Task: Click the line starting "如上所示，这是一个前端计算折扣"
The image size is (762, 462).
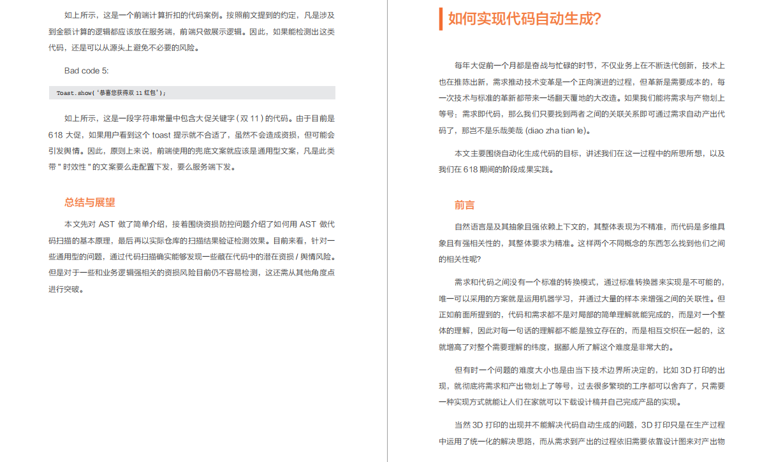Action: (199, 15)
